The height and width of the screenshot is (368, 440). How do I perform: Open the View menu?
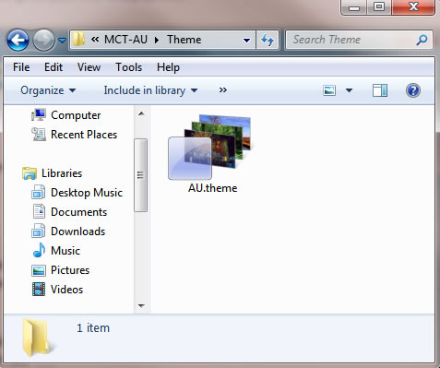[89, 67]
